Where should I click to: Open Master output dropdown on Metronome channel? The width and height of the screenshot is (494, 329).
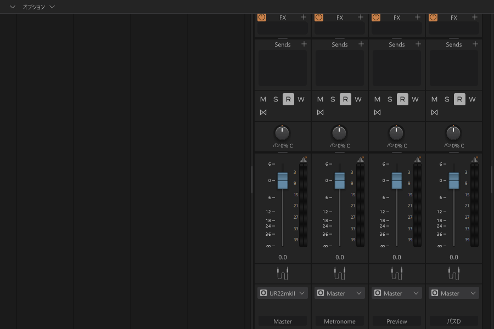(x=340, y=293)
